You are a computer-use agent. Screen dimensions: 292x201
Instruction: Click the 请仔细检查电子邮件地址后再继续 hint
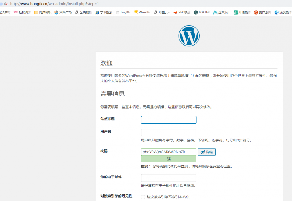tap(168, 186)
